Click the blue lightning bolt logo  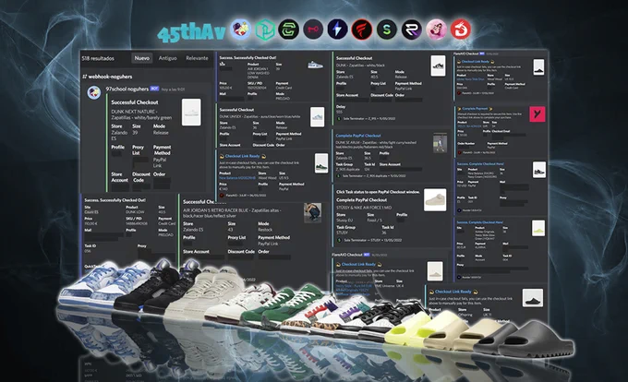click(338, 30)
